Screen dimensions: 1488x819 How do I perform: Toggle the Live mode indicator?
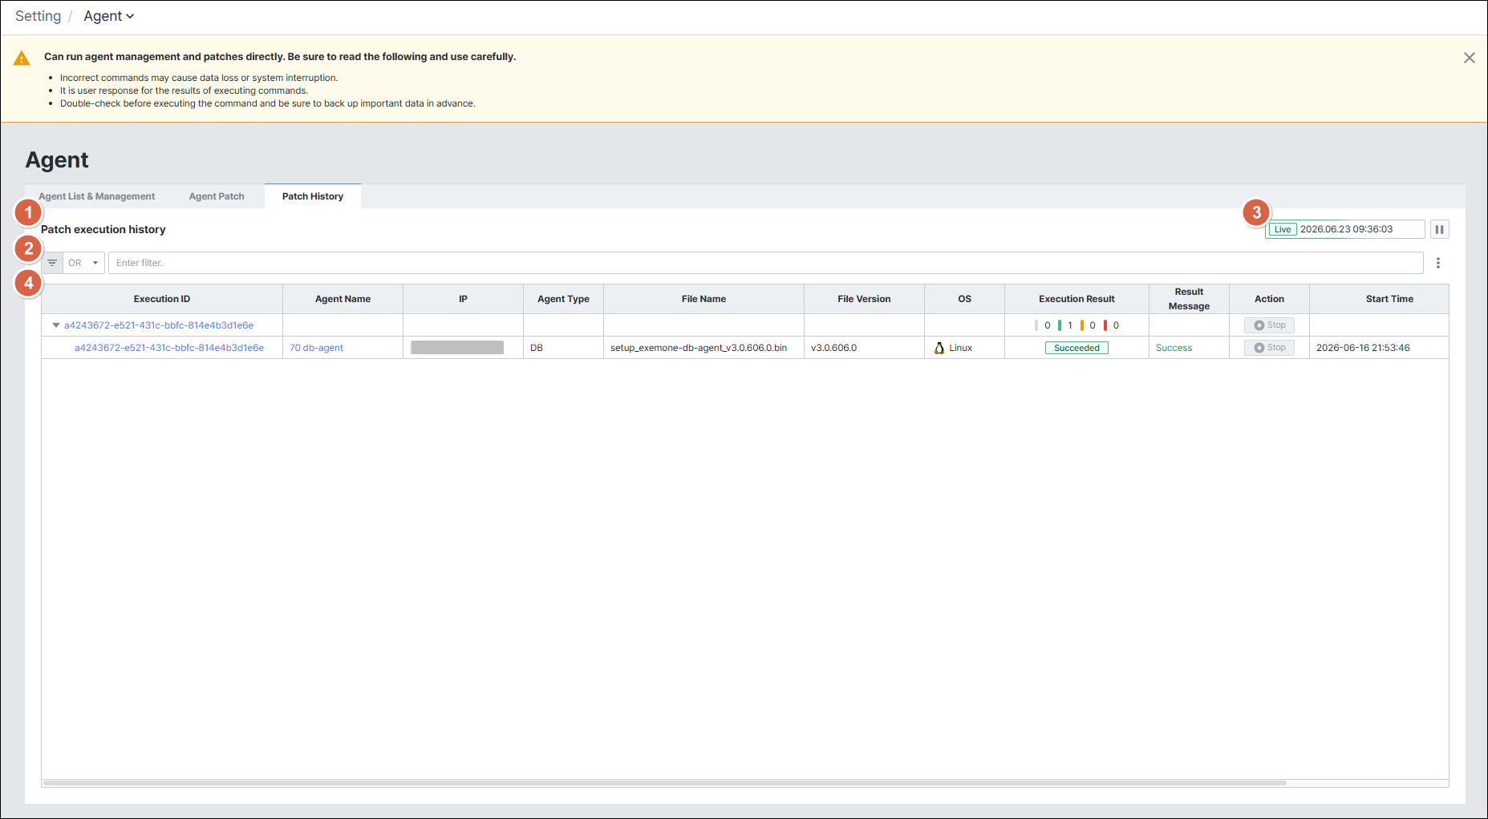pos(1283,229)
